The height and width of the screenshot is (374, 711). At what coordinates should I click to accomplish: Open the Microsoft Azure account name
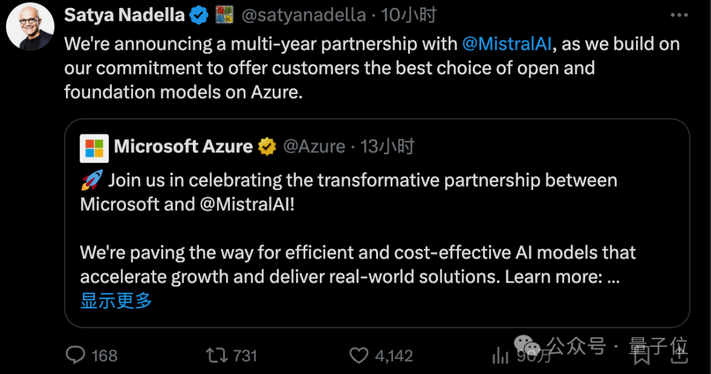click(x=183, y=147)
